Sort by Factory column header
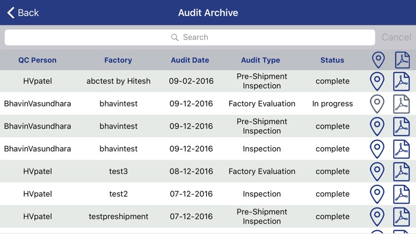Viewport: 416px width, 234px height. click(118, 60)
